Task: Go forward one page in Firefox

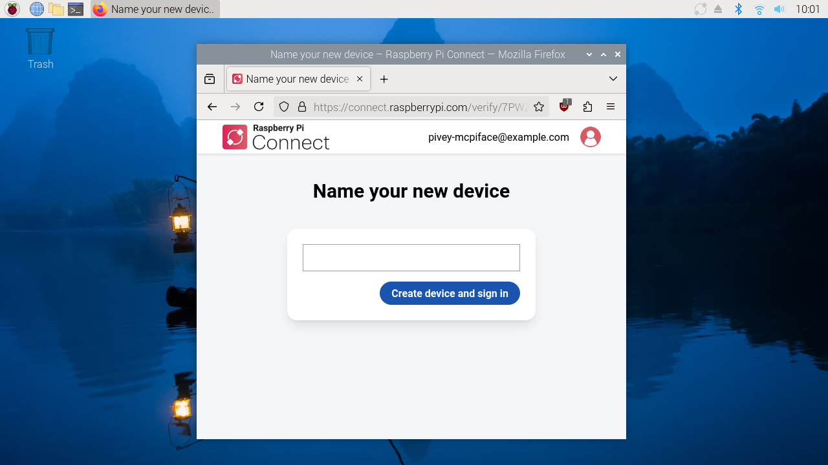Action: pyautogui.click(x=235, y=107)
